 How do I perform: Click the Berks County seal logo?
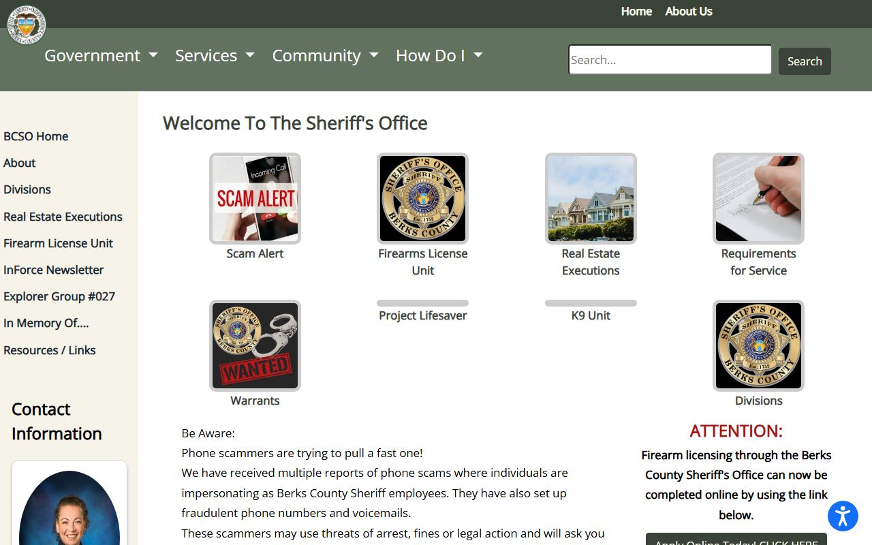(x=27, y=25)
